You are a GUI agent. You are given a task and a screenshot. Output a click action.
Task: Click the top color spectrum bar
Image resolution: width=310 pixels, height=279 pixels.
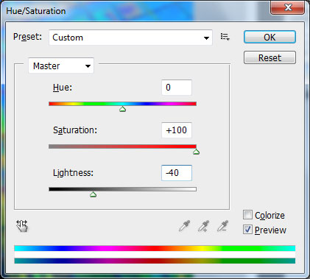point(155,248)
